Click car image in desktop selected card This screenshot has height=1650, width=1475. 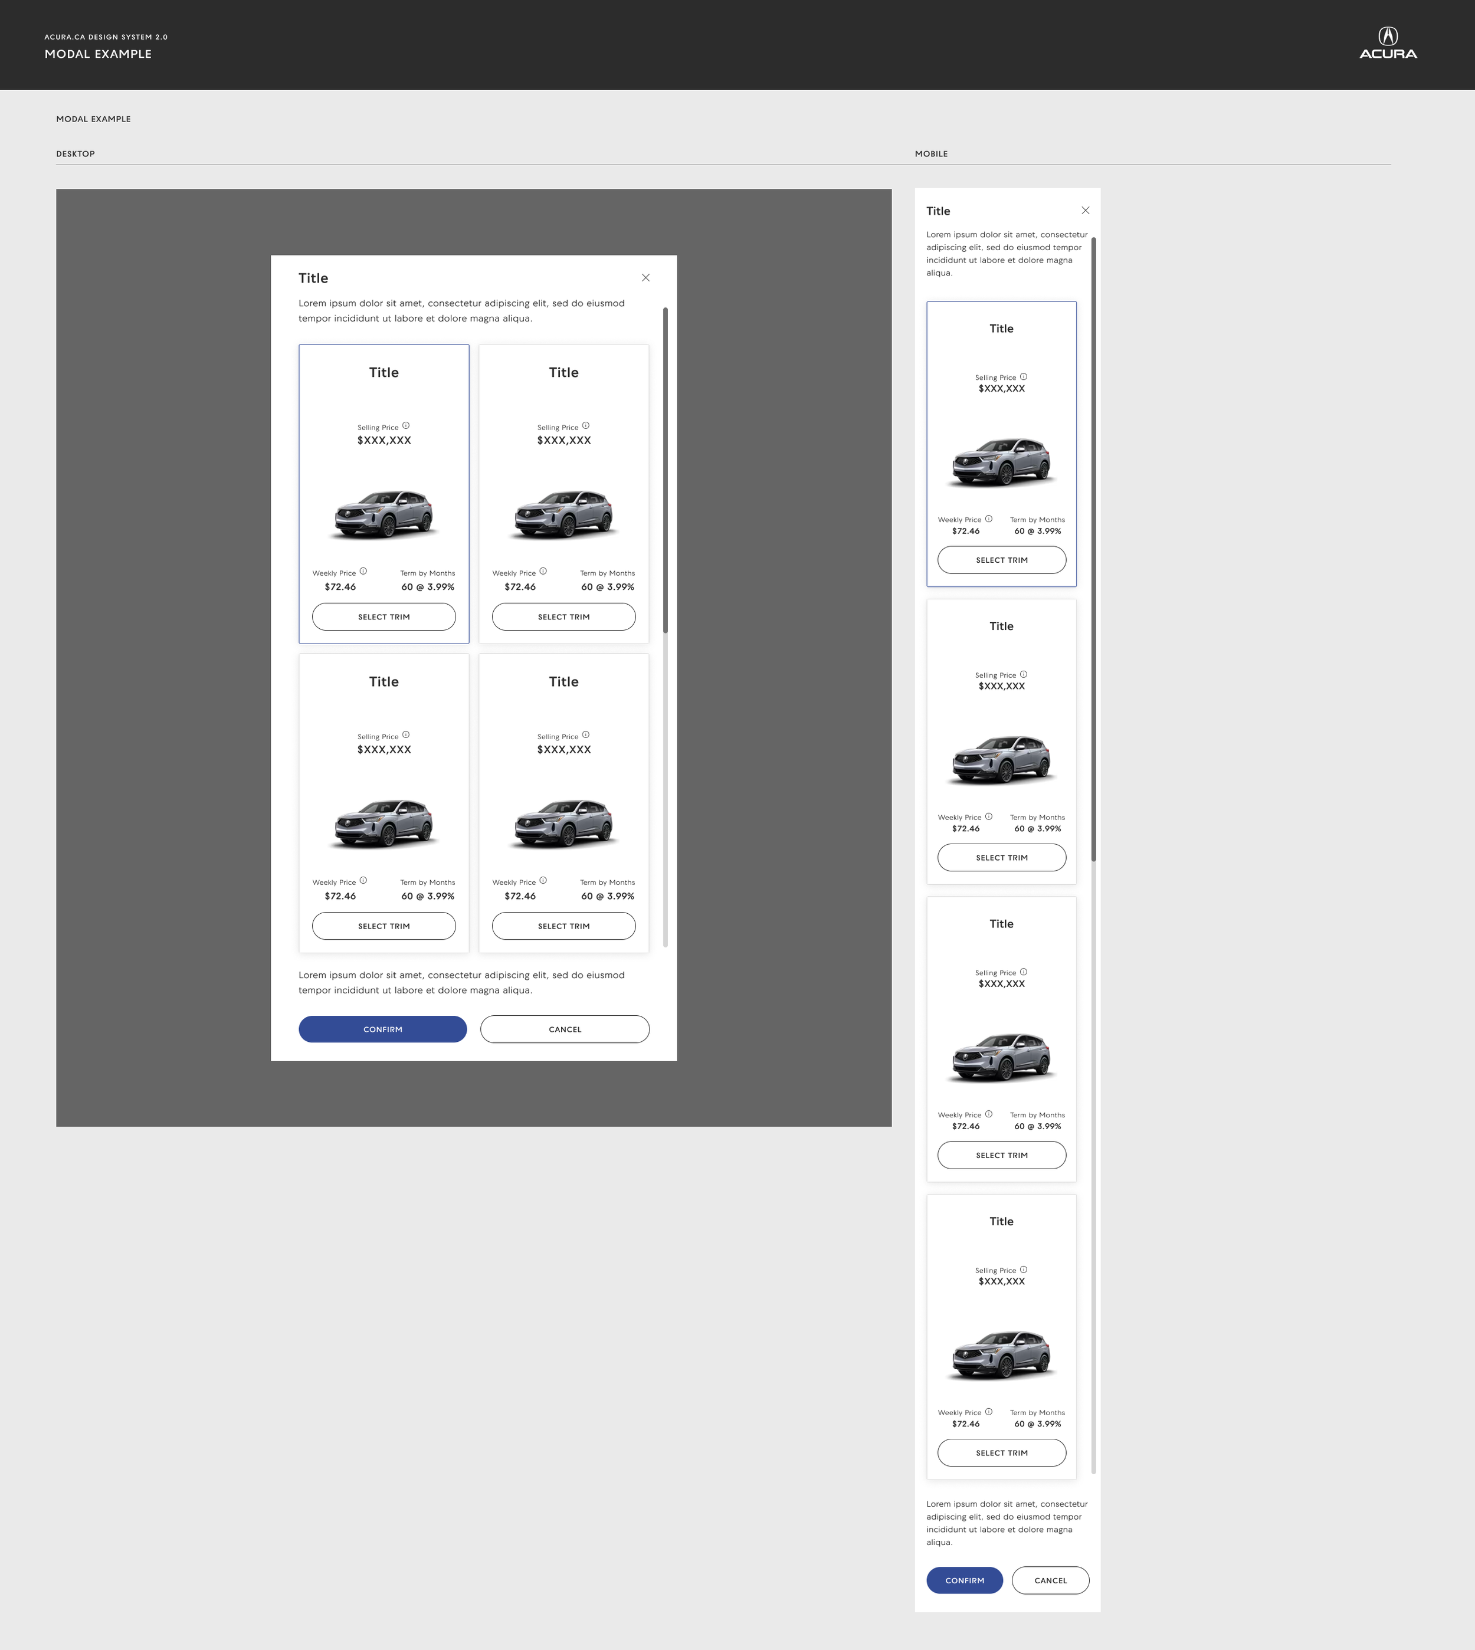(384, 514)
